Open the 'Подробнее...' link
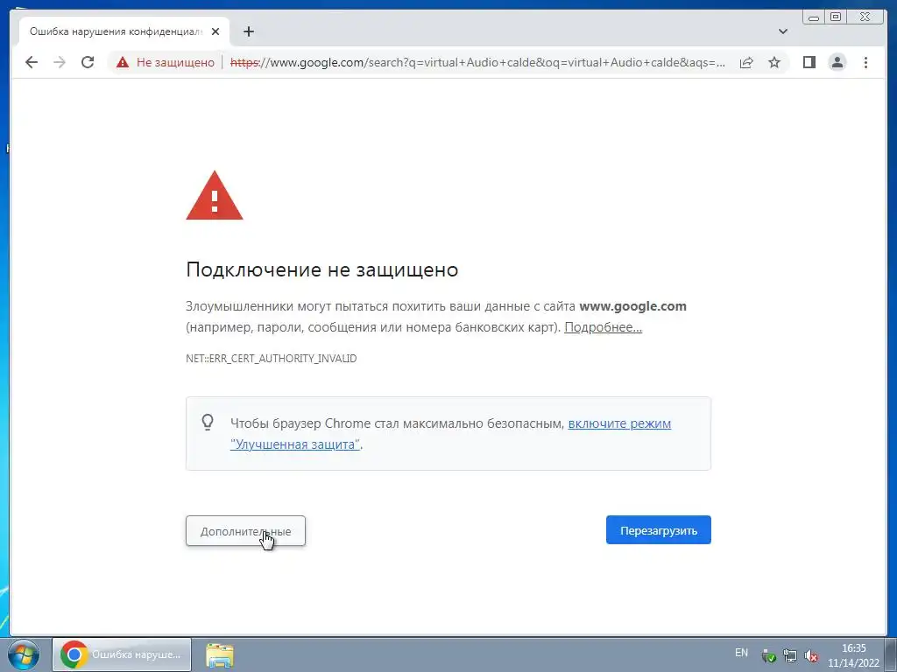 pos(603,327)
